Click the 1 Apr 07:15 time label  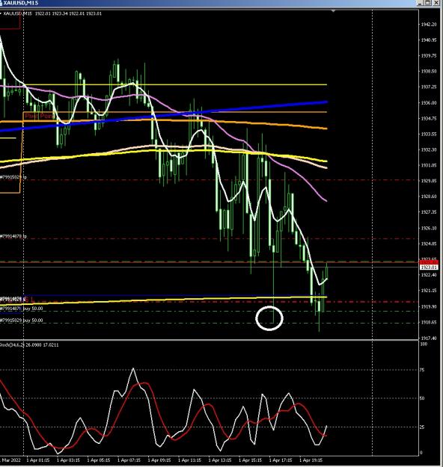pyautogui.click(x=129, y=460)
